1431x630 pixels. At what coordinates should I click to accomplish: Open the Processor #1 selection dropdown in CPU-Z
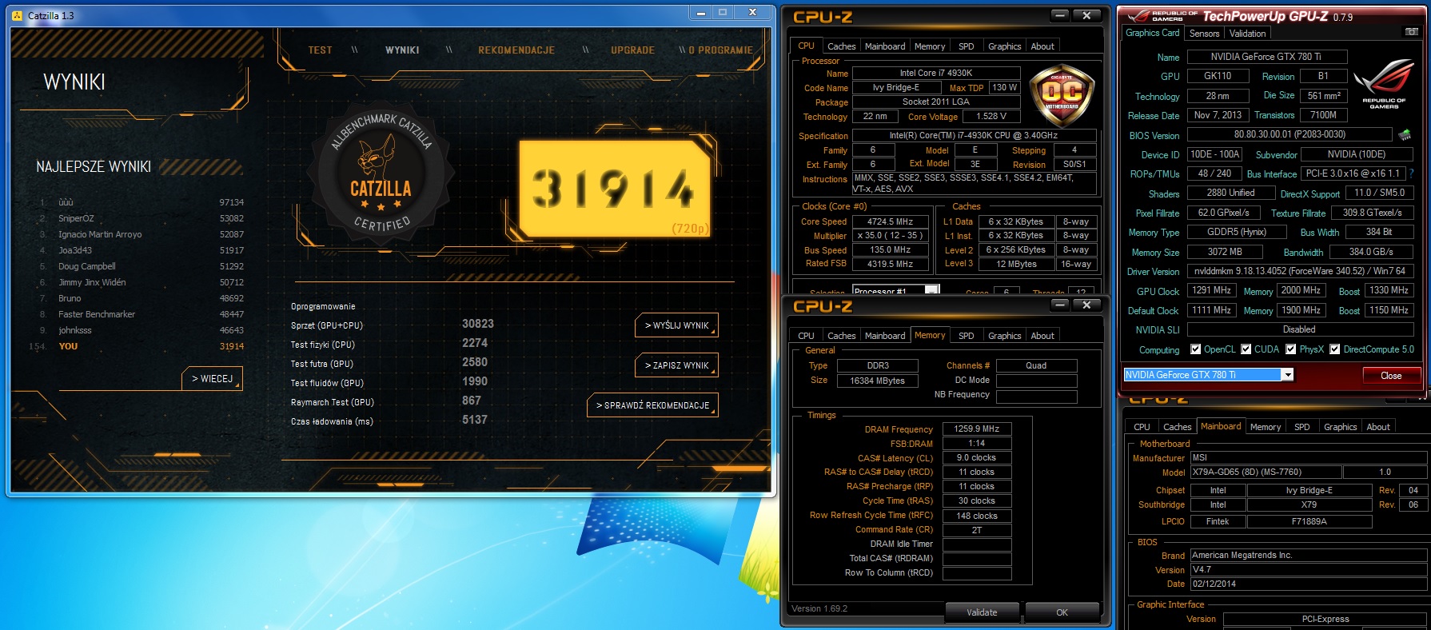click(x=932, y=291)
